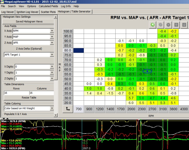The image size is (189, 150).
Task: Click the axis swap icon at table corner
Action: [68, 109]
